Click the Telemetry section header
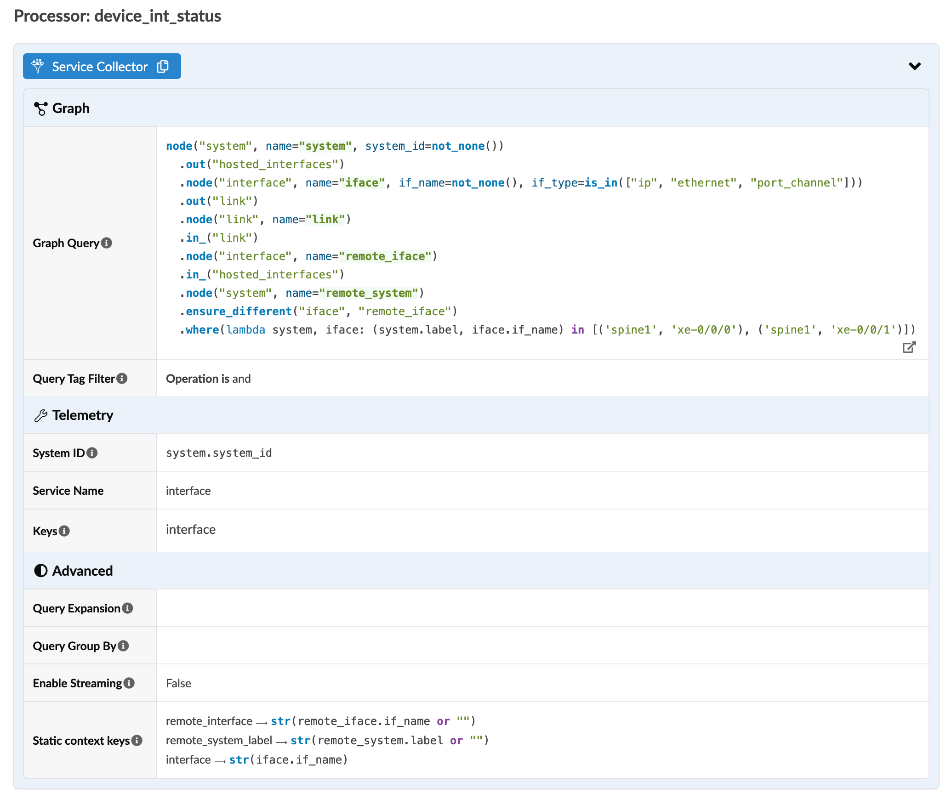946x793 pixels. click(83, 415)
